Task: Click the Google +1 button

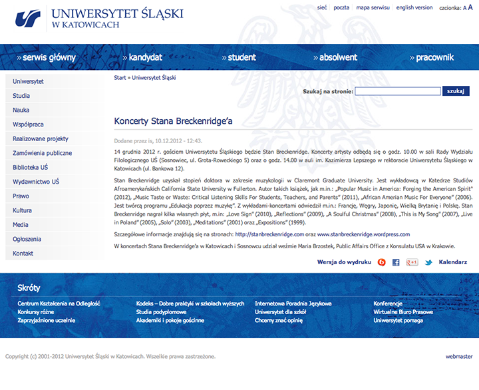Action: pyautogui.click(x=412, y=262)
